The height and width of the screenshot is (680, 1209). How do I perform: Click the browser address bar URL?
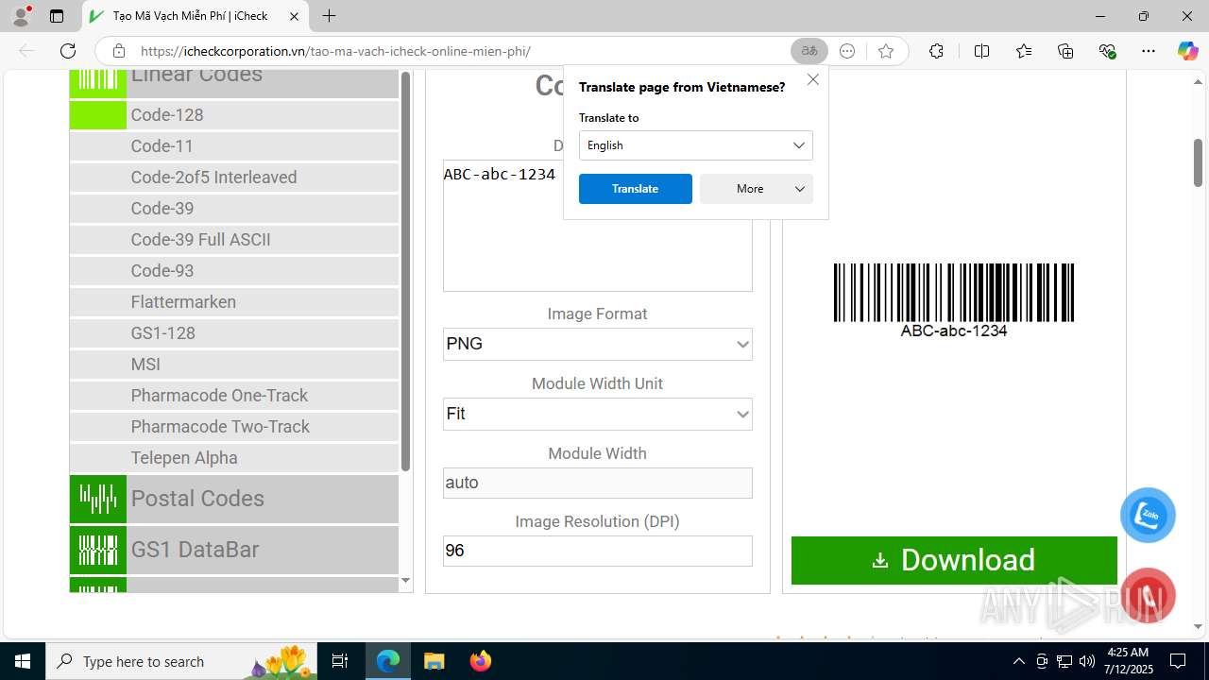[x=335, y=51]
